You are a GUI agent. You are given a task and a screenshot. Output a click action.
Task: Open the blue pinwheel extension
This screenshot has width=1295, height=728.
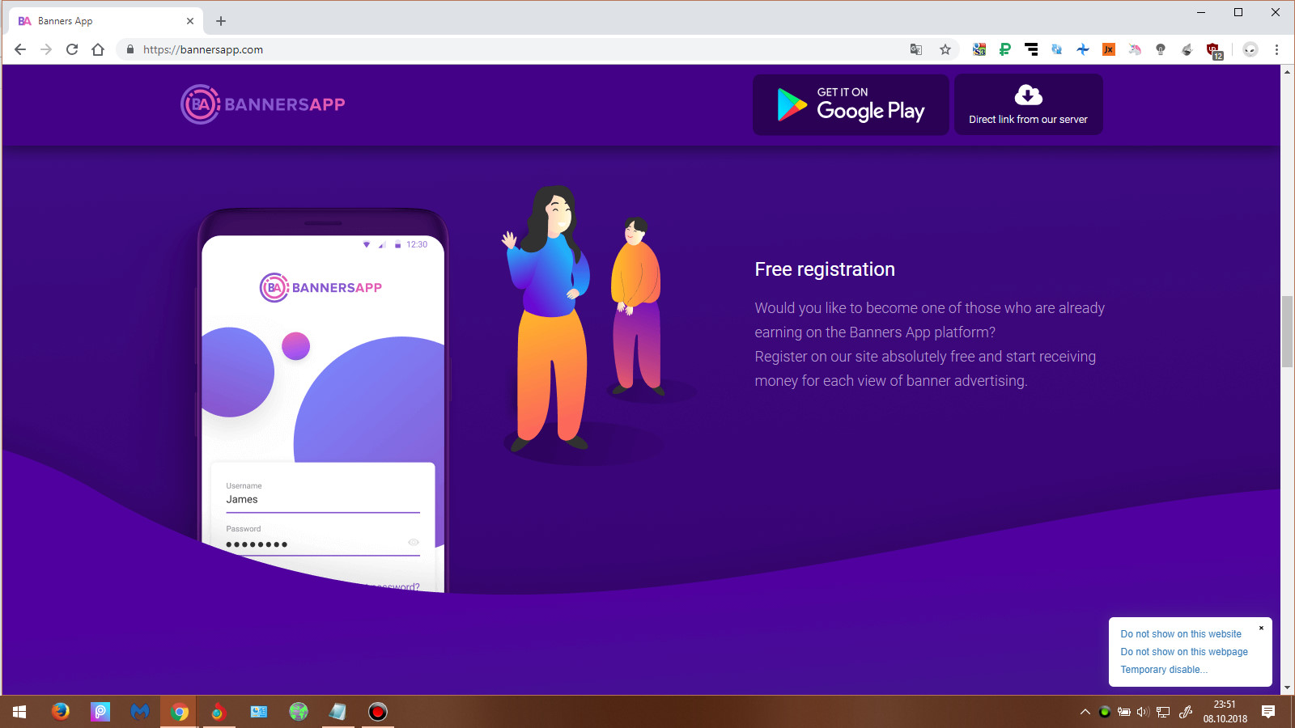[x=1083, y=49]
